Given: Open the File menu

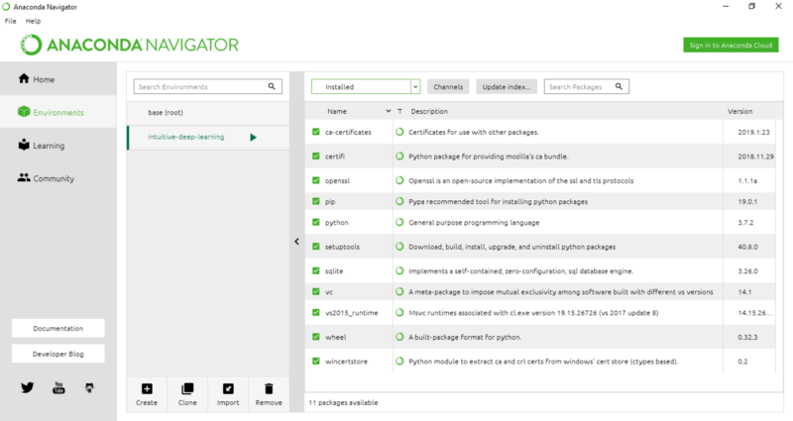Looking at the screenshot, I should pyautogui.click(x=10, y=21).
